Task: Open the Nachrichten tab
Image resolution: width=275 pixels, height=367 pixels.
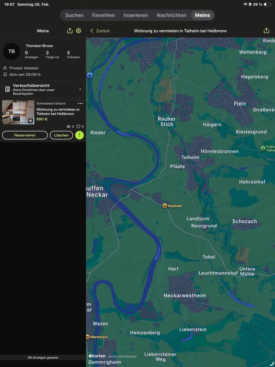Action: (171, 15)
